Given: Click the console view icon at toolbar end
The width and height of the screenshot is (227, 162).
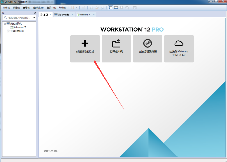Looking at the screenshot, I should [x=135, y=8].
